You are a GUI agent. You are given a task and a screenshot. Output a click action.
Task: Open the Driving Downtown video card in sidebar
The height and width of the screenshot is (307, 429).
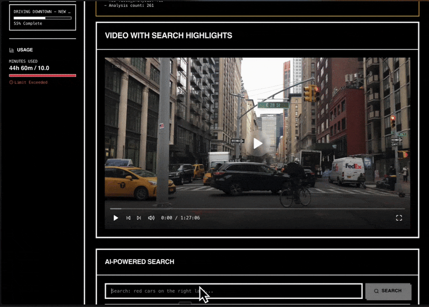pyautogui.click(x=42, y=17)
